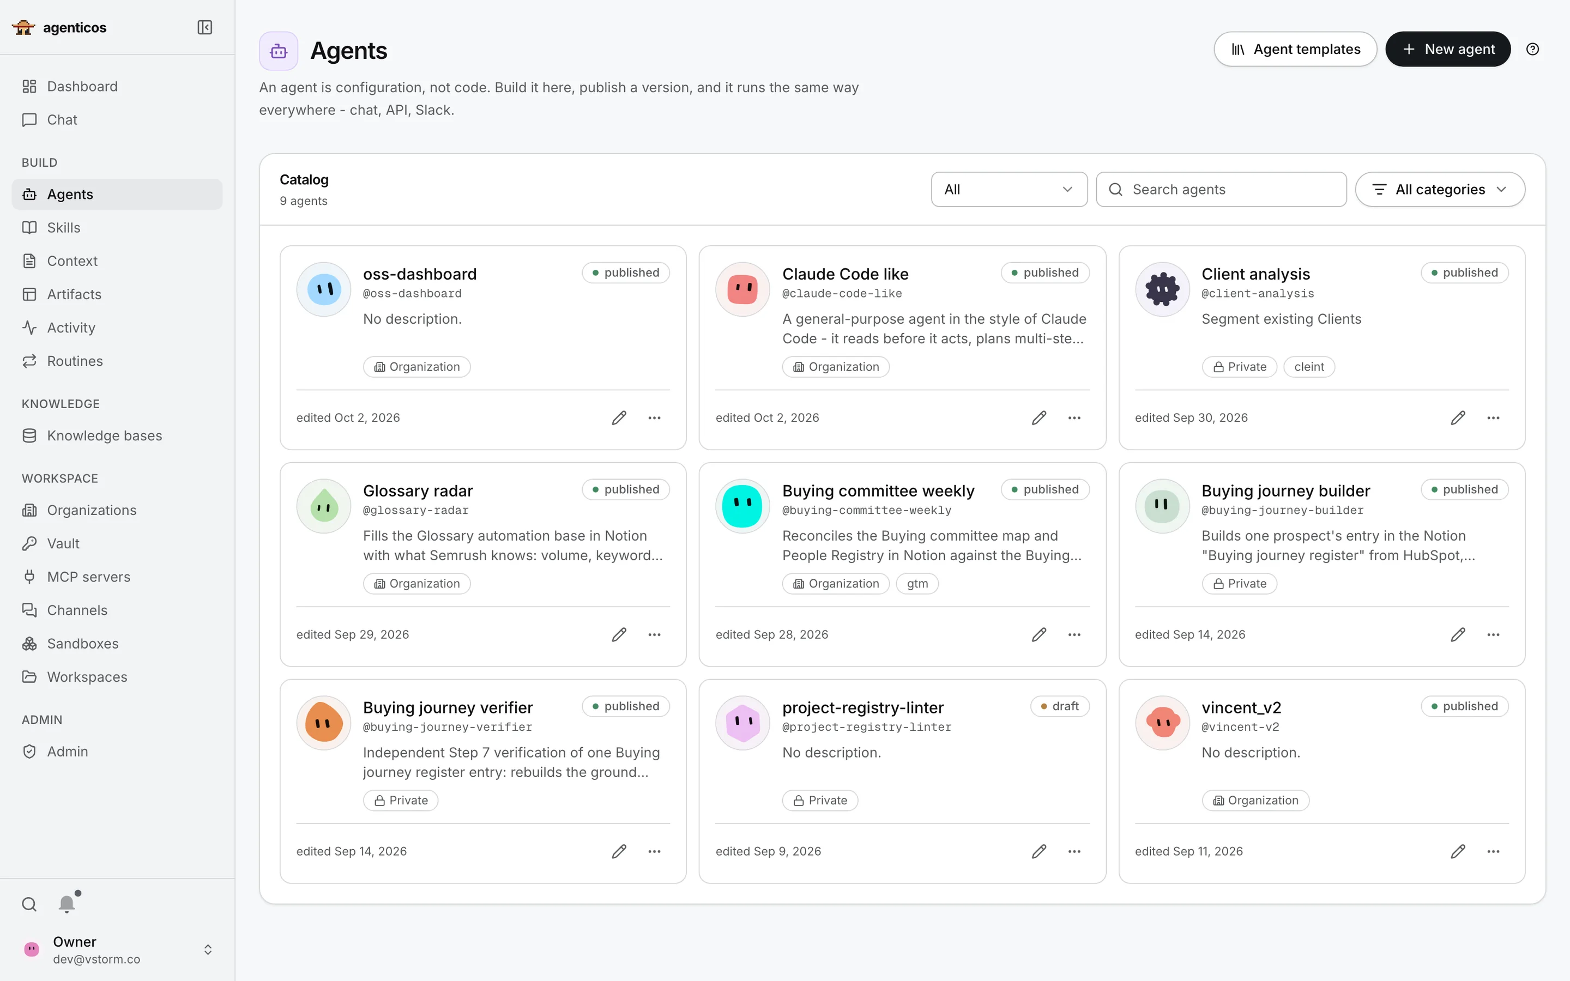1570x981 pixels.
Task: Open the vincent_v2 agent title
Action: click(1241, 707)
